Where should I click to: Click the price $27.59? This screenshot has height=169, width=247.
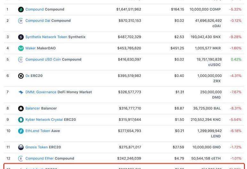click(x=178, y=147)
